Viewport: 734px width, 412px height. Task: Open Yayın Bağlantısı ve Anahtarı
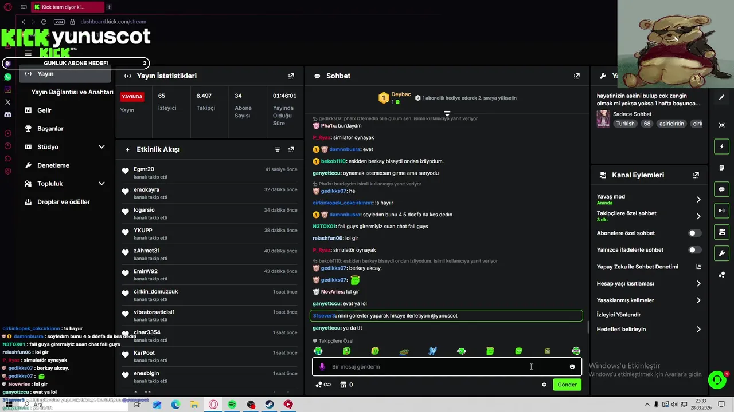tap(72, 92)
